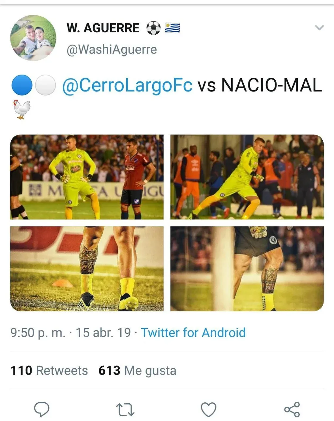334x421 pixels.
Task: Tap the Uruguay flag emoji
Action: 172,28
